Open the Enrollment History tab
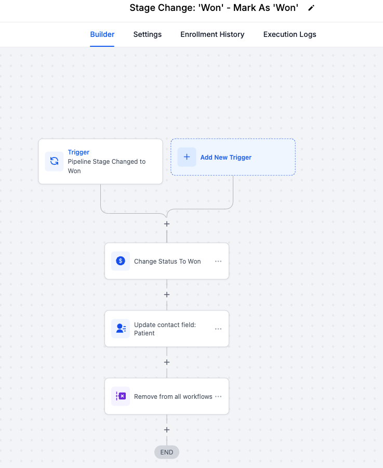 click(212, 34)
